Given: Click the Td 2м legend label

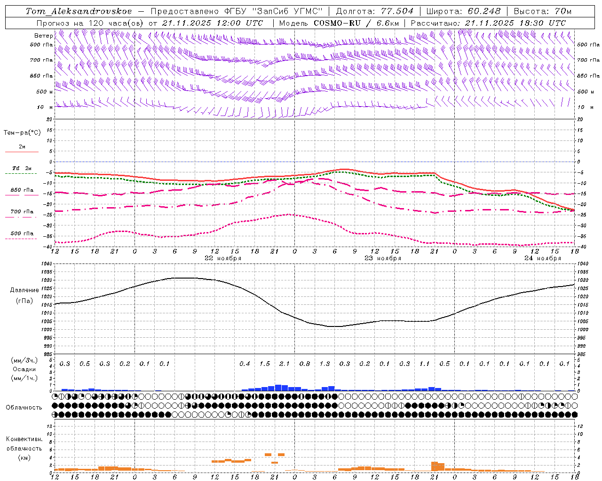Looking at the screenshot, I should 22,168.
